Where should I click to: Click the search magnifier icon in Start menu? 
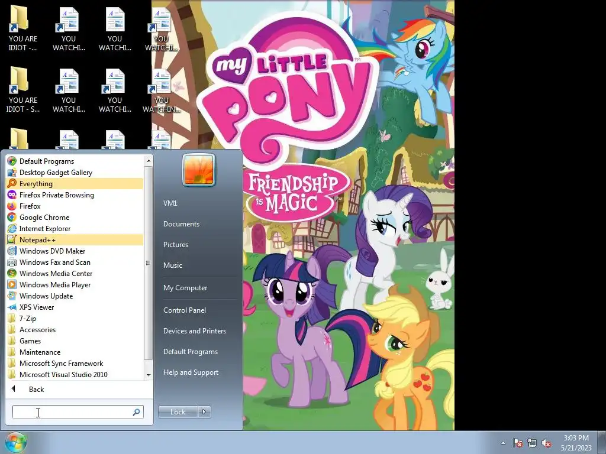click(x=136, y=412)
